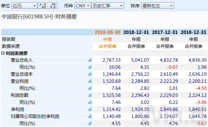Screen dimensions: 208x127
Task: Open the CNY currency dropdown
Action: [83, 6]
